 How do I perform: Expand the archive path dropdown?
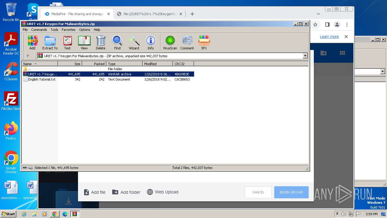click(305, 56)
